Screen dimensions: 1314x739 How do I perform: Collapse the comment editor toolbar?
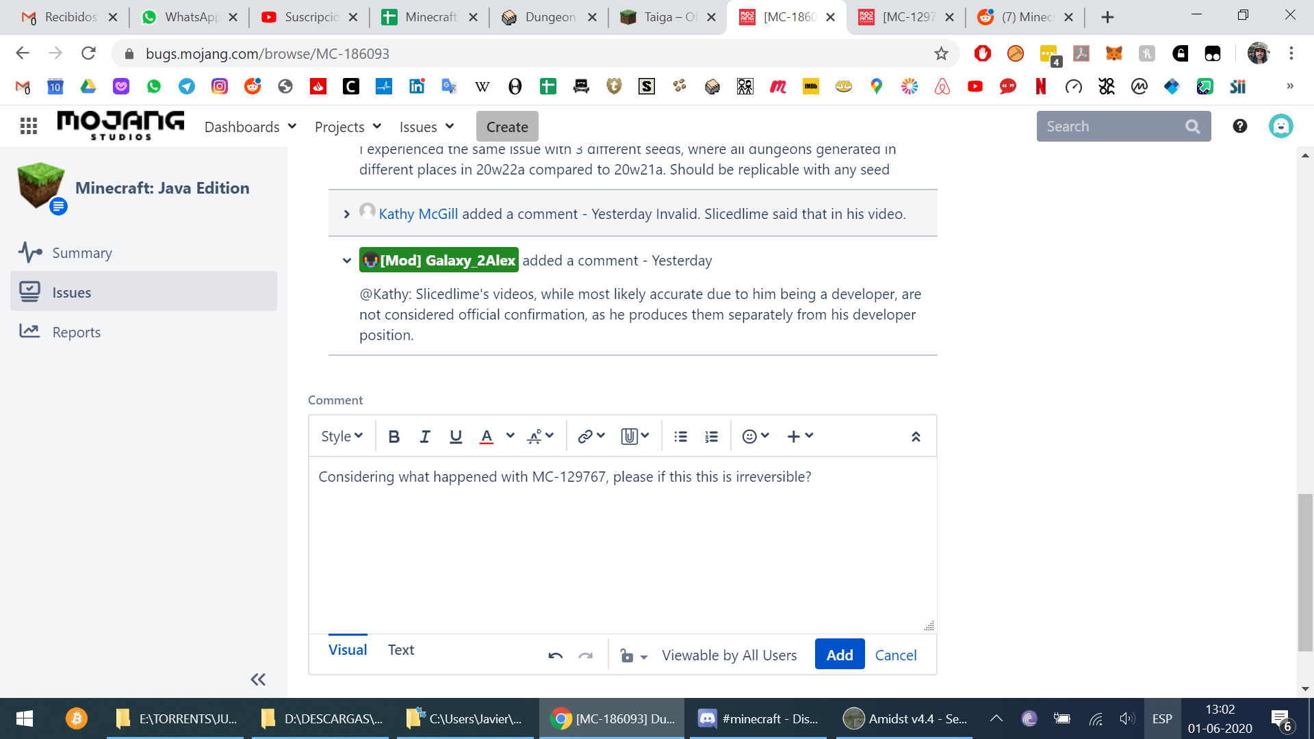(915, 437)
